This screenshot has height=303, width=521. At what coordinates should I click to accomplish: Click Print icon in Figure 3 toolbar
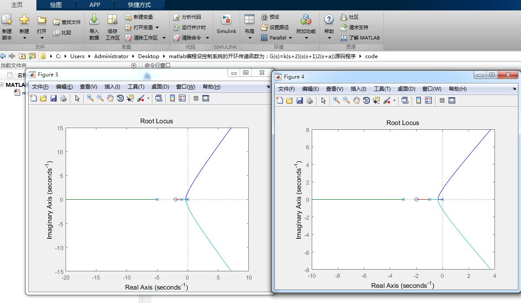pyautogui.click(x=63, y=99)
